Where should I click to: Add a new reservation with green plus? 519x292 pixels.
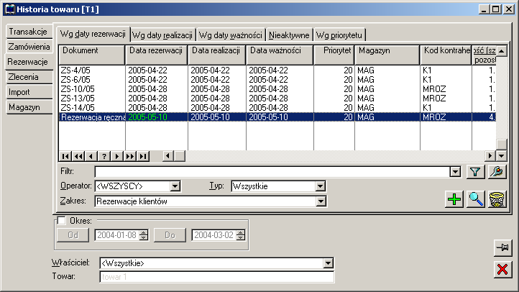click(454, 199)
